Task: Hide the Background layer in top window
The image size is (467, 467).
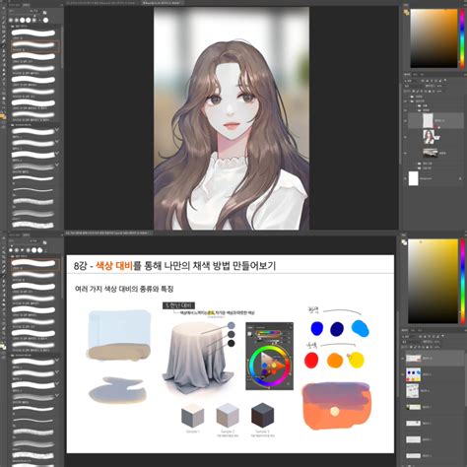Action: coord(406,178)
